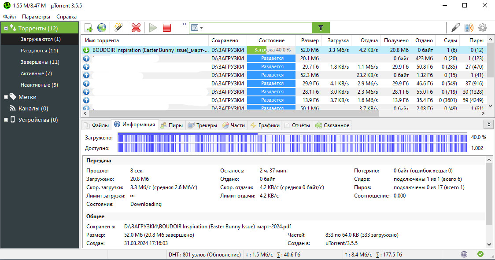
Task: Open settings via the gear icon
Action: pos(483,28)
